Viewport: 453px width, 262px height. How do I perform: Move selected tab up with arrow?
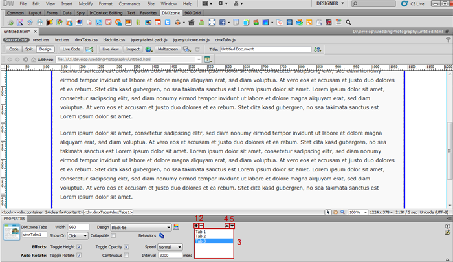click(227, 226)
